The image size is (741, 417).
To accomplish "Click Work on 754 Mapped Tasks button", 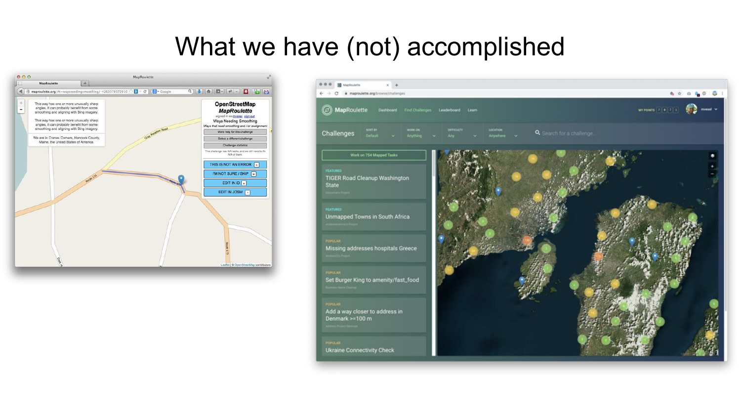I will 374,155.
